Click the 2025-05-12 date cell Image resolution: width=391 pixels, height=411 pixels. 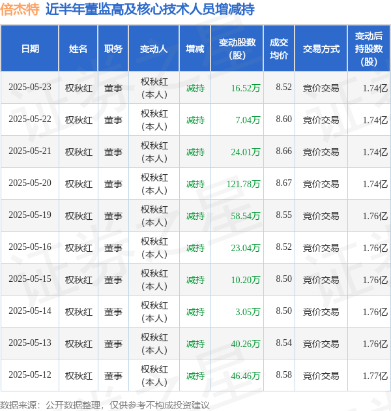(x=30, y=374)
